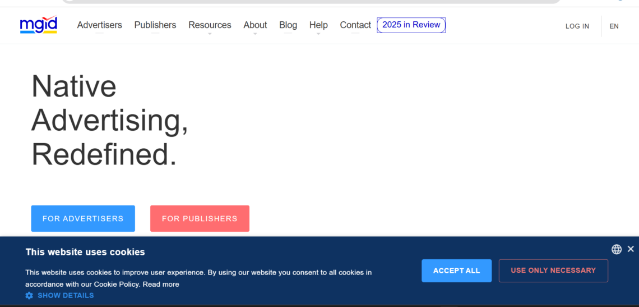Click the LOG IN link
This screenshot has width=639, height=307.
click(x=577, y=26)
